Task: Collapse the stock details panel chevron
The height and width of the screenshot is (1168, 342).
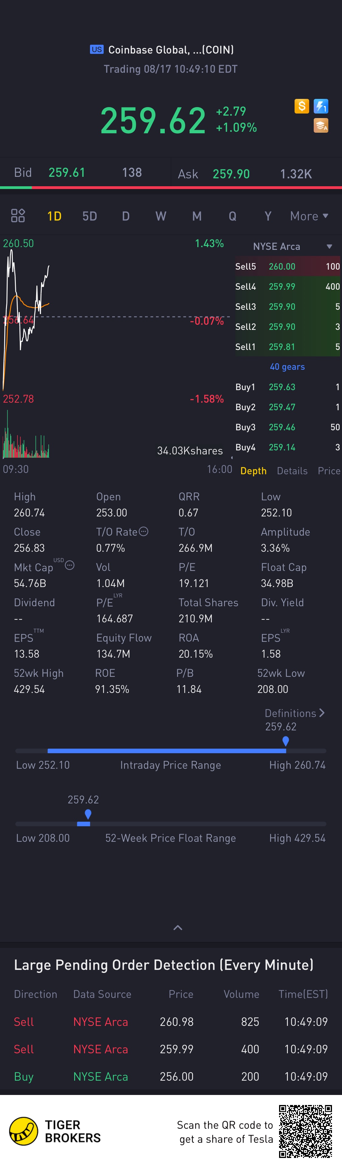Action: pos(178,928)
